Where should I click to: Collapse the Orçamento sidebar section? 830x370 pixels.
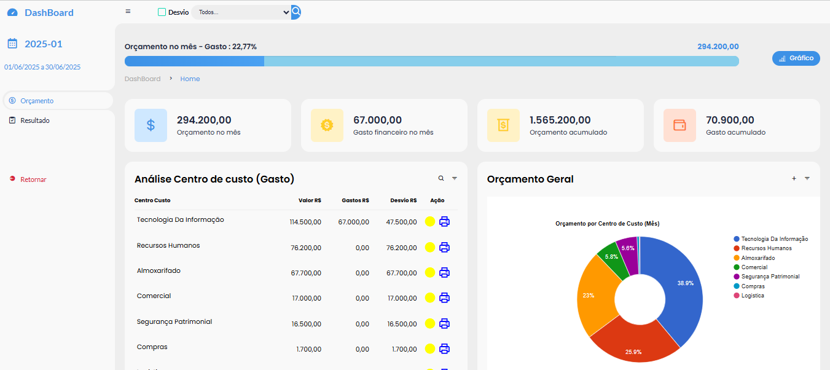coord(37,100)
